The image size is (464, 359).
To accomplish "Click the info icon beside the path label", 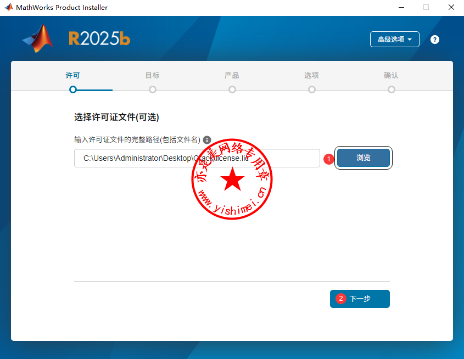I will pos(207,140).
